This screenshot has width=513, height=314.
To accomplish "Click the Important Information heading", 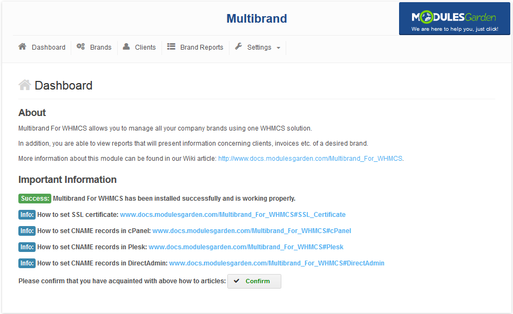I will 67,180.
